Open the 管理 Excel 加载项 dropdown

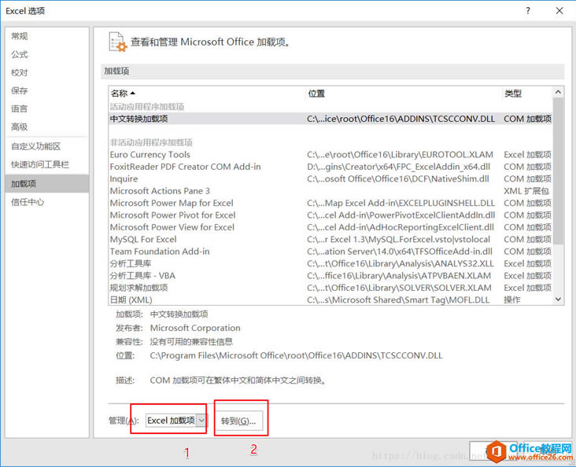tap(177, 421)
